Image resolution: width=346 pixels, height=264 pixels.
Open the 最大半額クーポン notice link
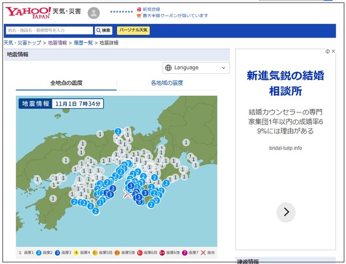coord(175,16)
